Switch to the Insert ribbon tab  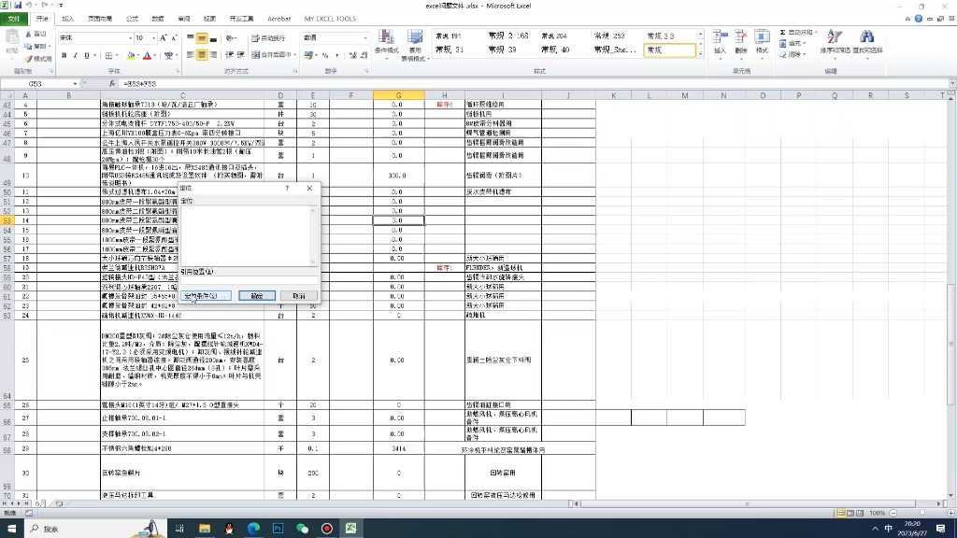67,19
